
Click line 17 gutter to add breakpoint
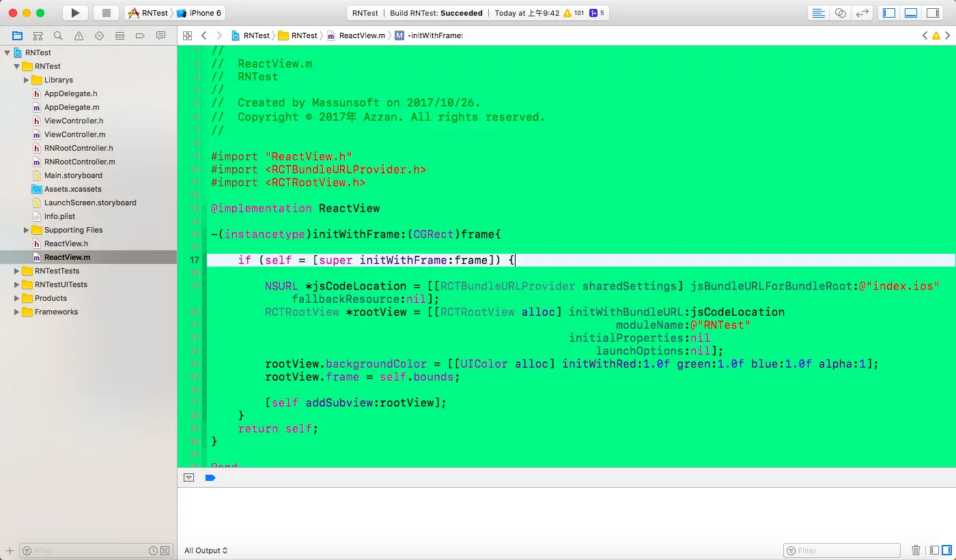pos(193,260)
